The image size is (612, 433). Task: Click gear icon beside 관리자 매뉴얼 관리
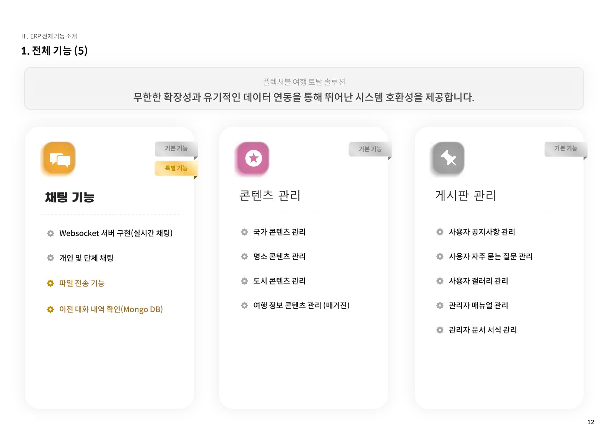tap(440, 305)
